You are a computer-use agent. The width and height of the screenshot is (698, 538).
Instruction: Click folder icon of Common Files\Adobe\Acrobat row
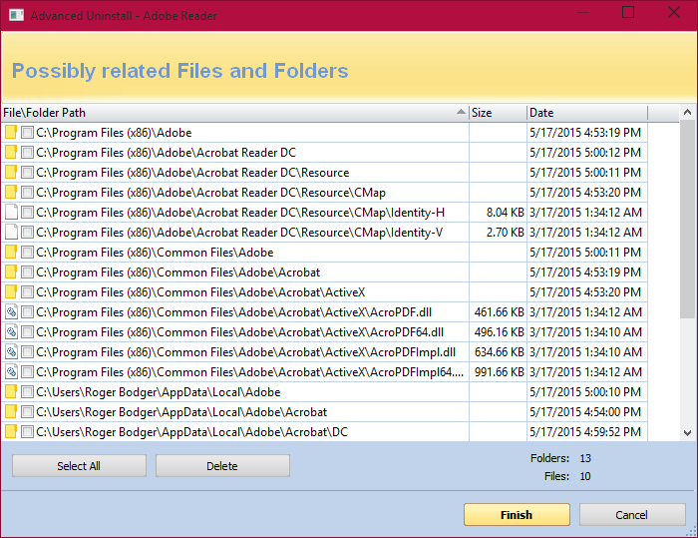click(x=11, y=271)
